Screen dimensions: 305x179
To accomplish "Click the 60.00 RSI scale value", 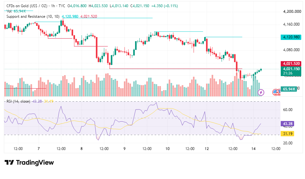I will [x=288, y=110].
